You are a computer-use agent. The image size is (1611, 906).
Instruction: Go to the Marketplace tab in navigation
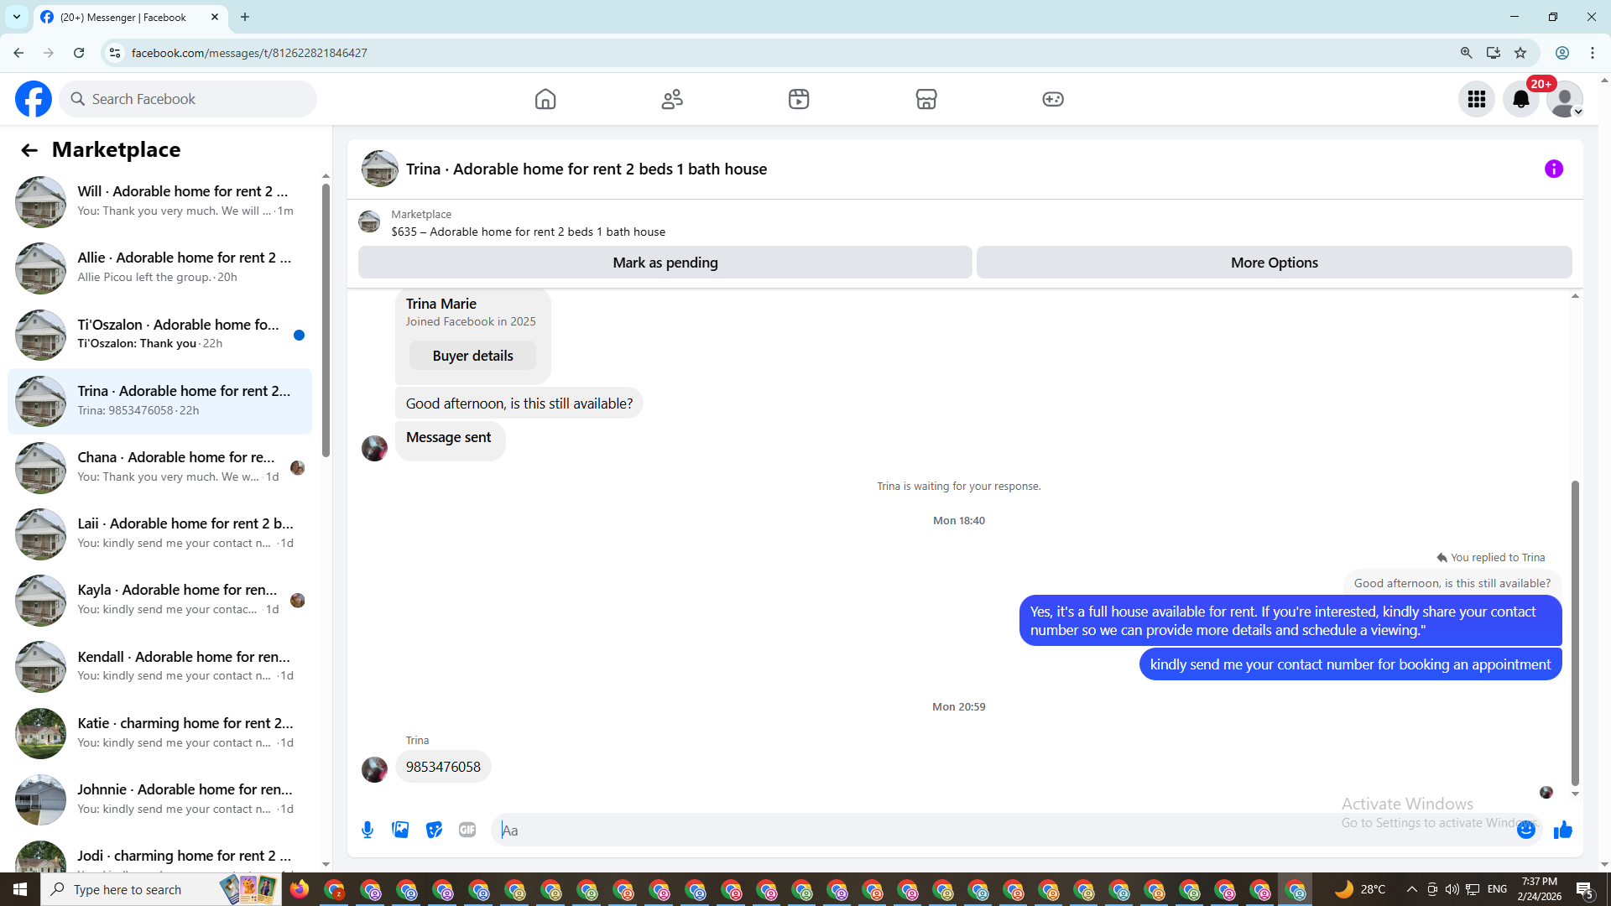(925, 99)
